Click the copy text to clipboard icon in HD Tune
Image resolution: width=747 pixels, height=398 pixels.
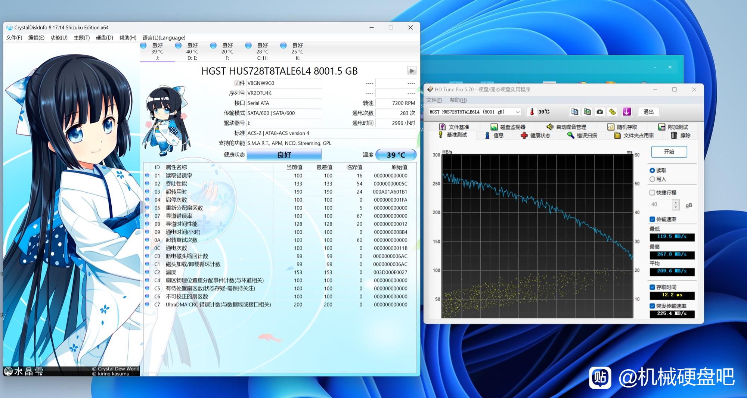pyautogui.click(x=575, y=112)
